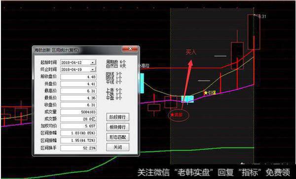The height and width of the screenshot is (179, 296).
Task: Select the 收盘价 value field
Action: [x=78, y=105]
